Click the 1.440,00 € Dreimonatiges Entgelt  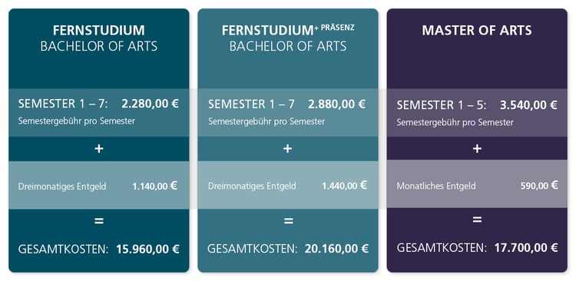pyautogui.click(x=344, y=186)
